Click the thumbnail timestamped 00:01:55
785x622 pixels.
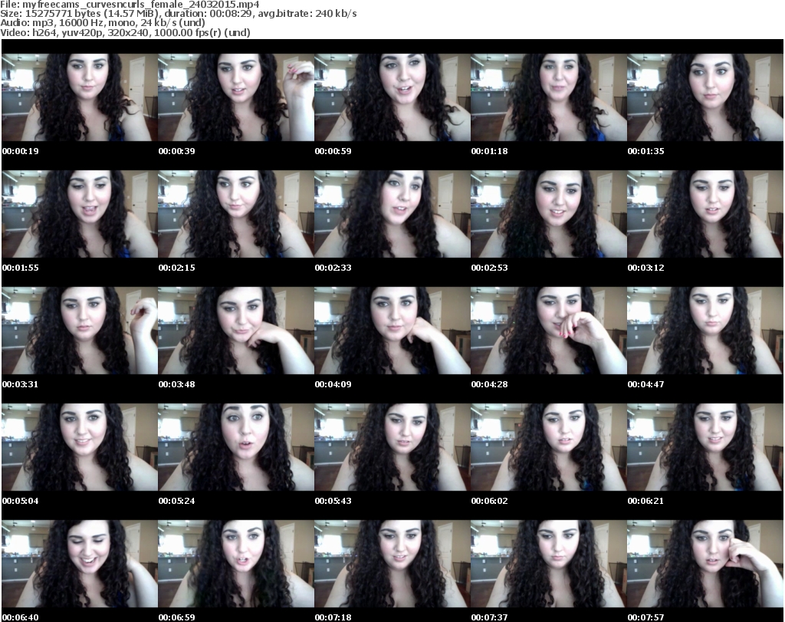80,214
